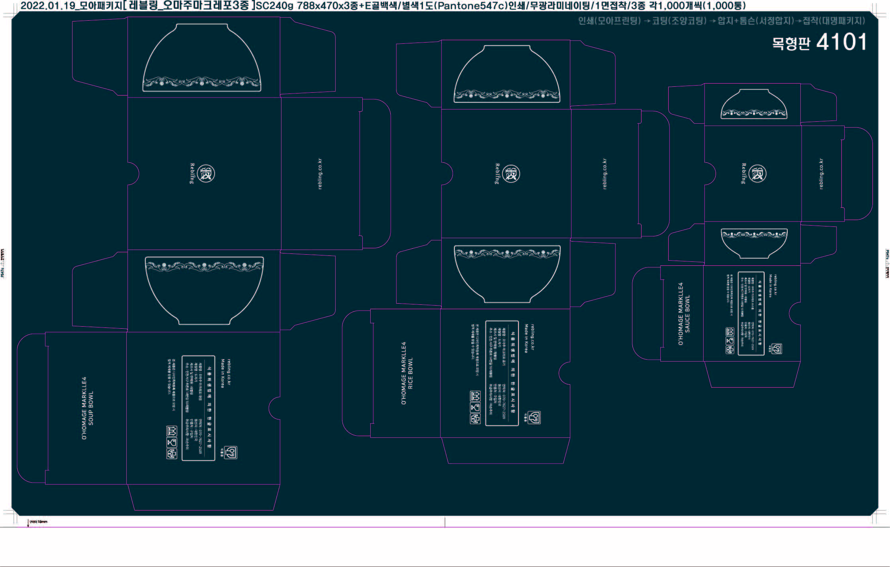Click the food-safe icon on the sauce bowl box
Image resolution: width=890 pixels, height=567 pixels.
777,349
